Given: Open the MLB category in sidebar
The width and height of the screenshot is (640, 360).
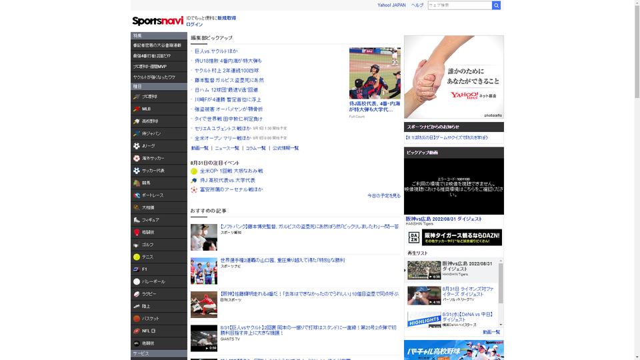Looking at the screenshot, I should (159, 109).
